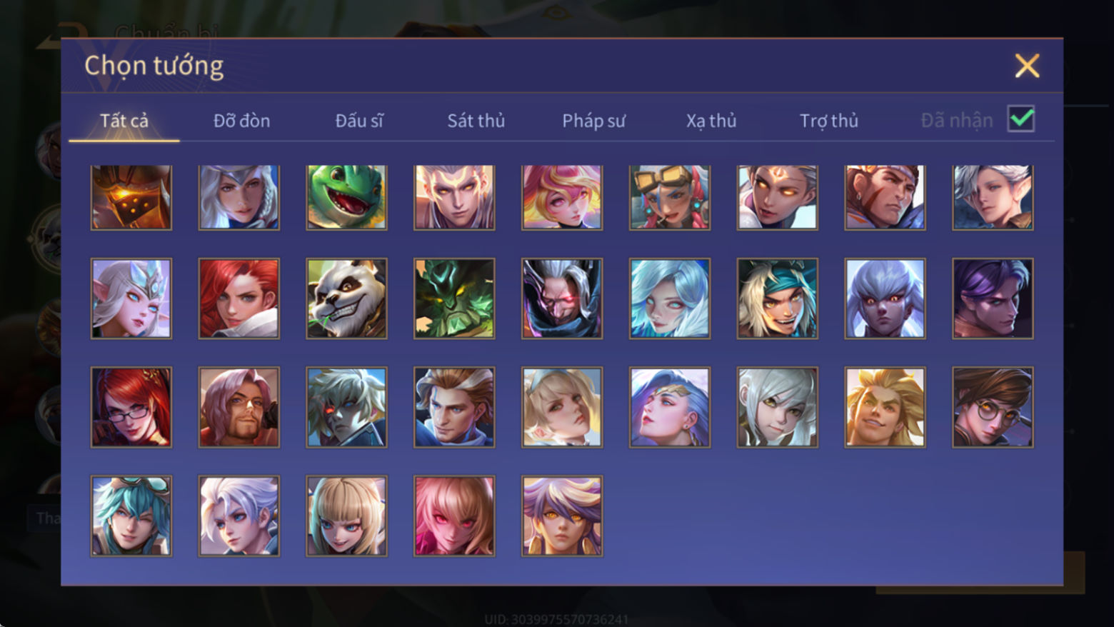Select the green frog hero portrait
The height and width of the screenshot is (627, 1114).
(346, 197)
